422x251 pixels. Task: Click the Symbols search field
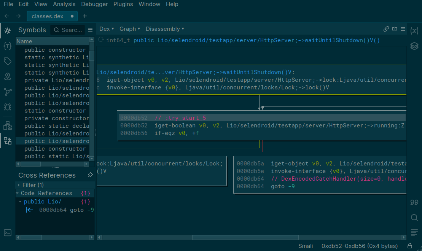[68, 30]
